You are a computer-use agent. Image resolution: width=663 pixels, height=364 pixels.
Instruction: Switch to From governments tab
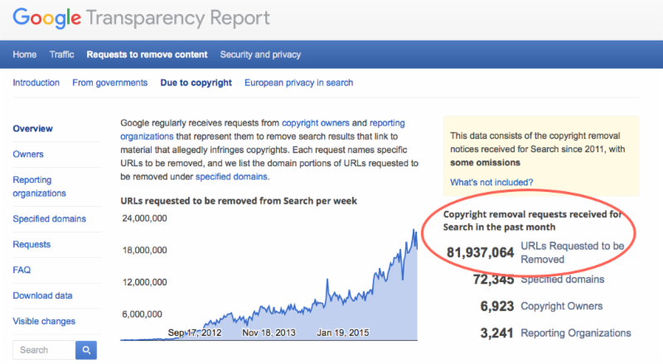point(110,83)
